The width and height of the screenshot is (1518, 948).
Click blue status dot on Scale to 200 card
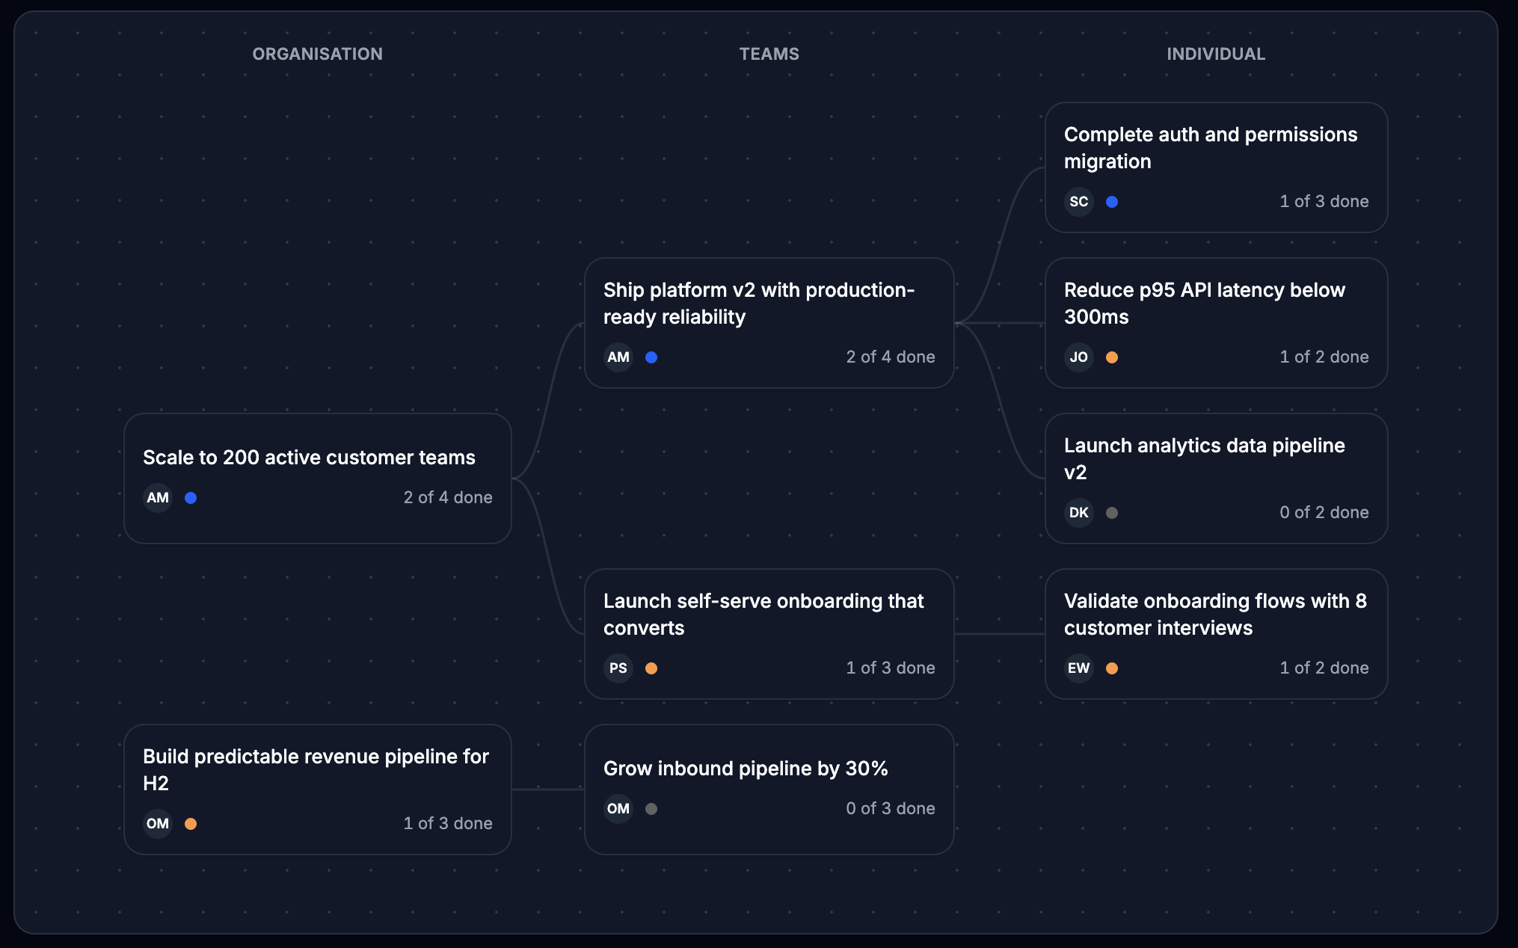tap(191, 498)
